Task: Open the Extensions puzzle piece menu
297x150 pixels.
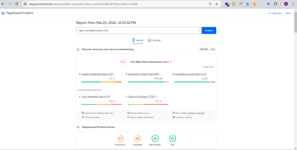Action: (x=276, y=4)
